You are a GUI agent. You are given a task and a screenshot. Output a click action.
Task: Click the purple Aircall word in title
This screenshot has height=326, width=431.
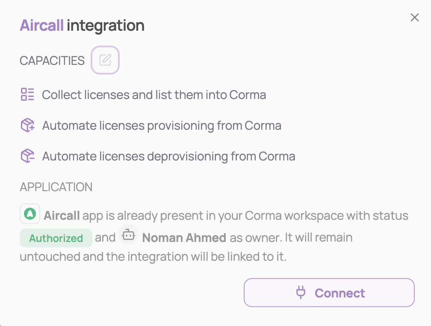click(41, 26)
